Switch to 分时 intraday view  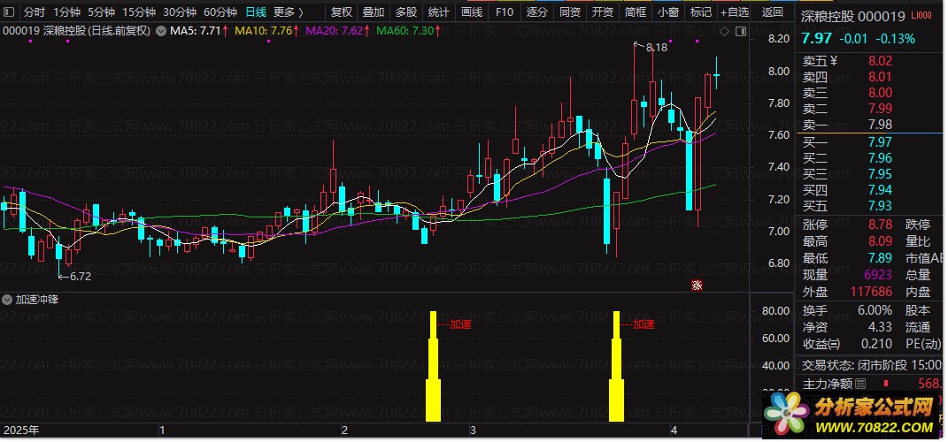35,11
